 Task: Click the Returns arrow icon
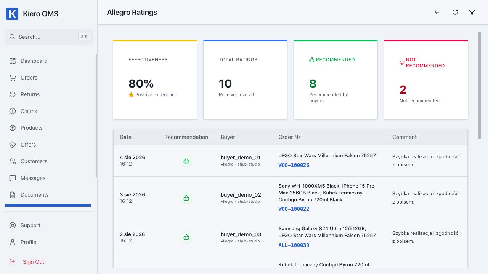(x=13, y=94)
